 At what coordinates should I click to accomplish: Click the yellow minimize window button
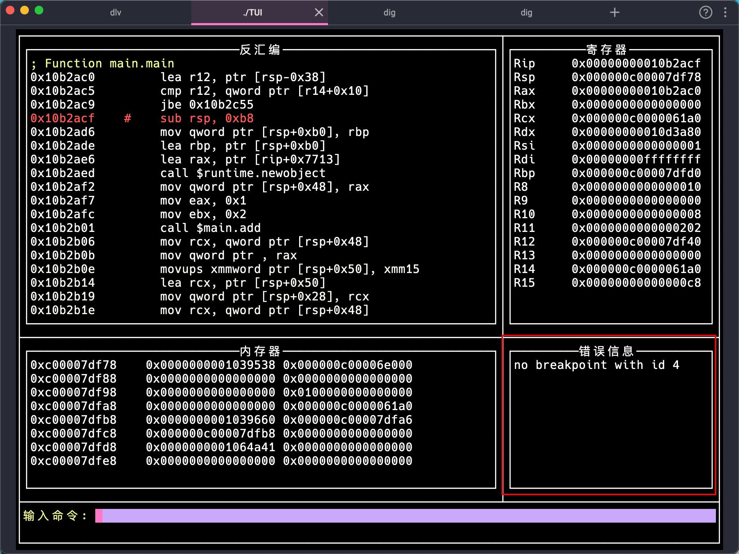point(25,10)
